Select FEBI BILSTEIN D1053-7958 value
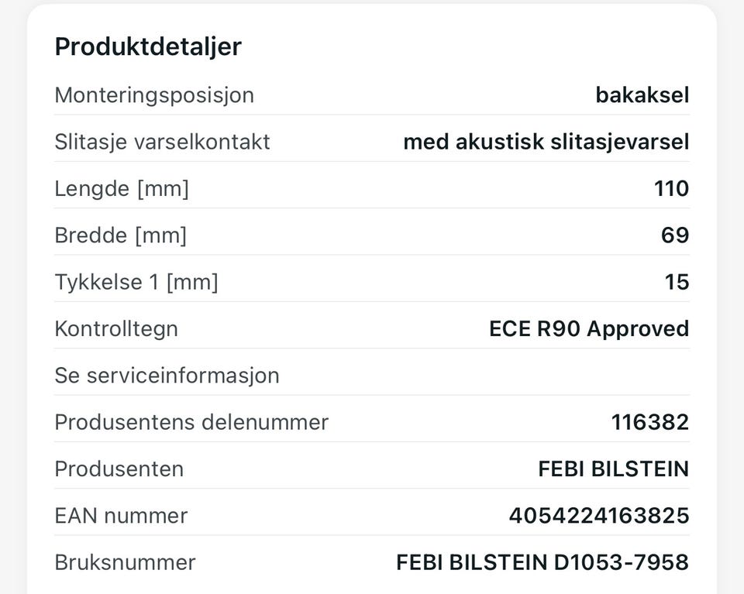The image size is (744, 594). coord(542,563)
